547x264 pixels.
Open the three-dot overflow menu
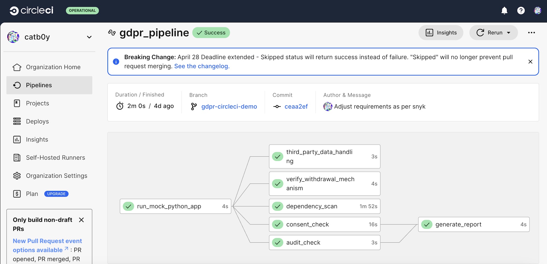tap(531, 33)
